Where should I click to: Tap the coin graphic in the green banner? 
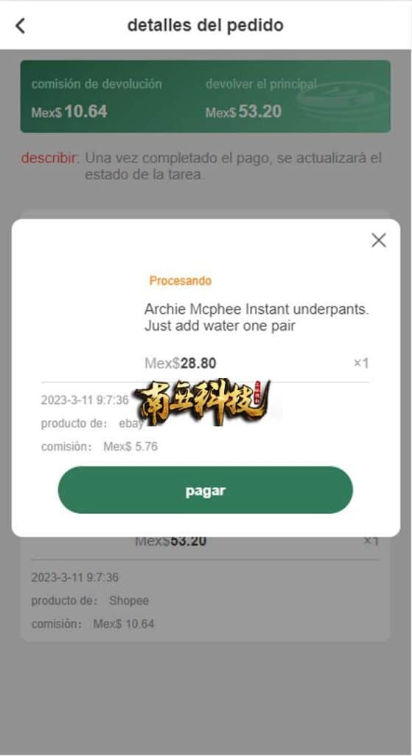point(343,99)
